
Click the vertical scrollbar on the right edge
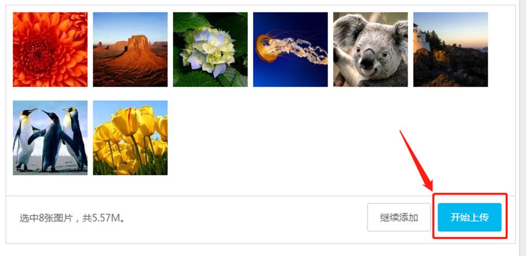pyautogui.click(x=522, y=128)
